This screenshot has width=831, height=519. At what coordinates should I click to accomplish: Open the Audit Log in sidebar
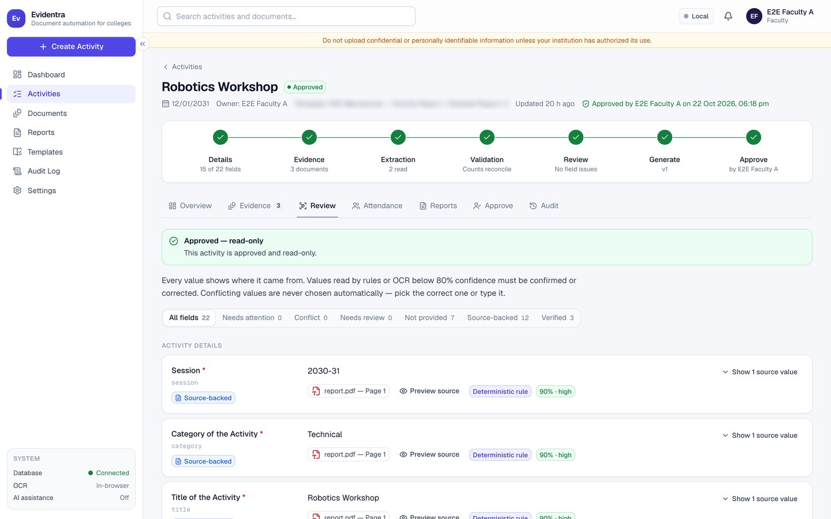71,171
